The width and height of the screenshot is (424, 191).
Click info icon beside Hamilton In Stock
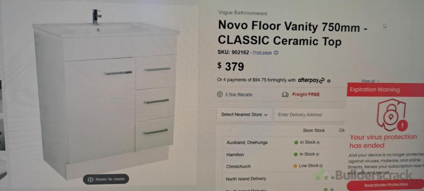318,154
